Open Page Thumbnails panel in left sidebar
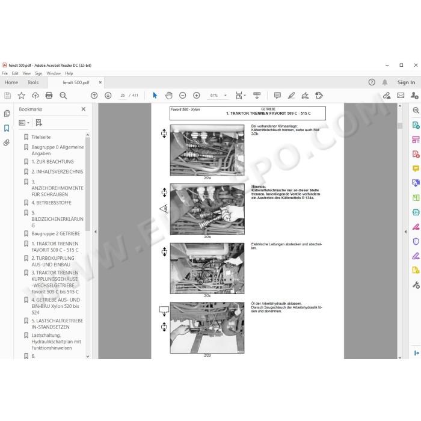Image resolution: width=421 pixels, height=421 pixels. click(x=7, y=114)
